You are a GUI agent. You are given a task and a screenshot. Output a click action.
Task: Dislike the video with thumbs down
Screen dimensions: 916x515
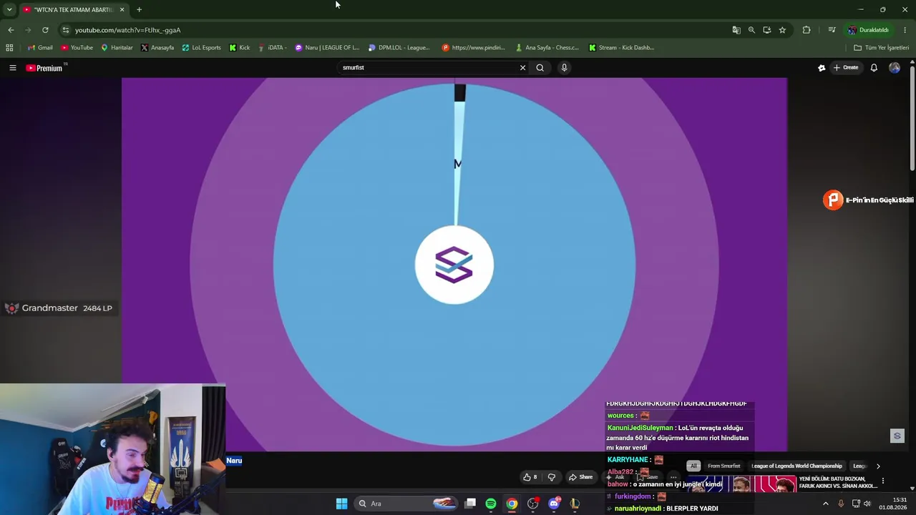[x=552, y=477]
